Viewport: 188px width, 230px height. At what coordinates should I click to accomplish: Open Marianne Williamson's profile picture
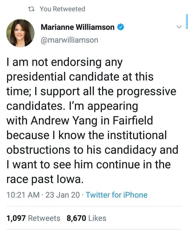(x=20, y=33)
